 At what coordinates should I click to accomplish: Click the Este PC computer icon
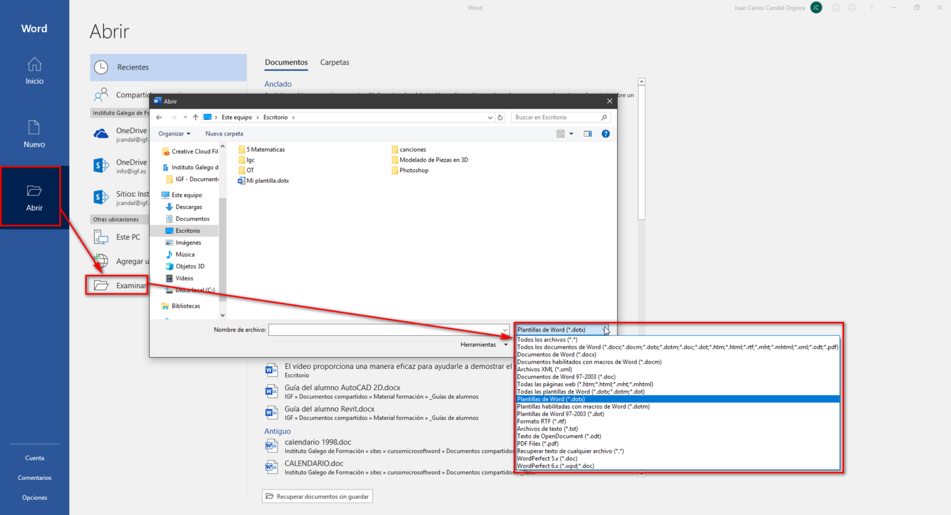click(x=101, y=237)
